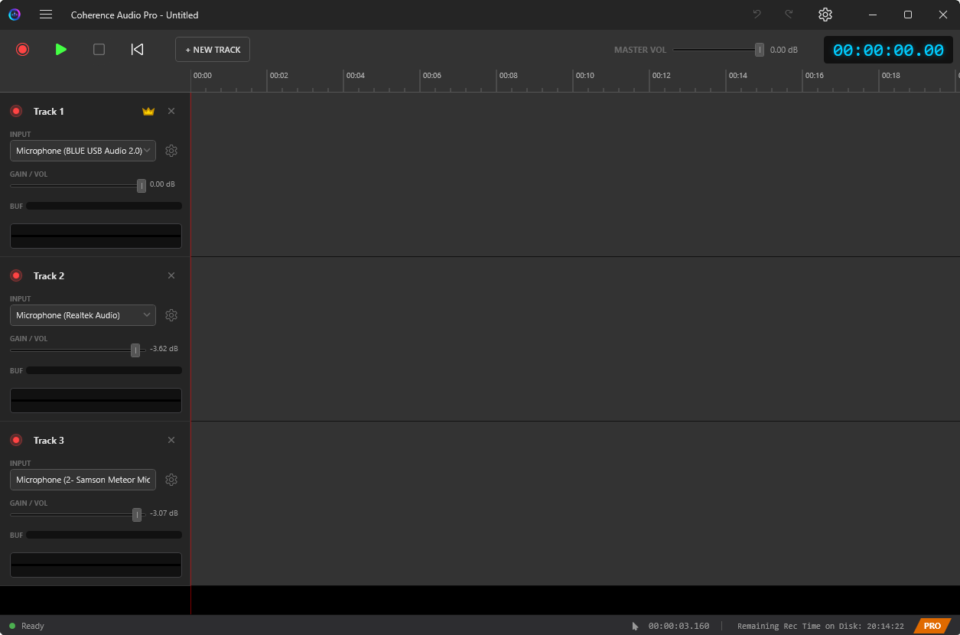Disarm Track 1's record toggle
The height and width of the screenshot is (635, 960).
tap(16, 111)
